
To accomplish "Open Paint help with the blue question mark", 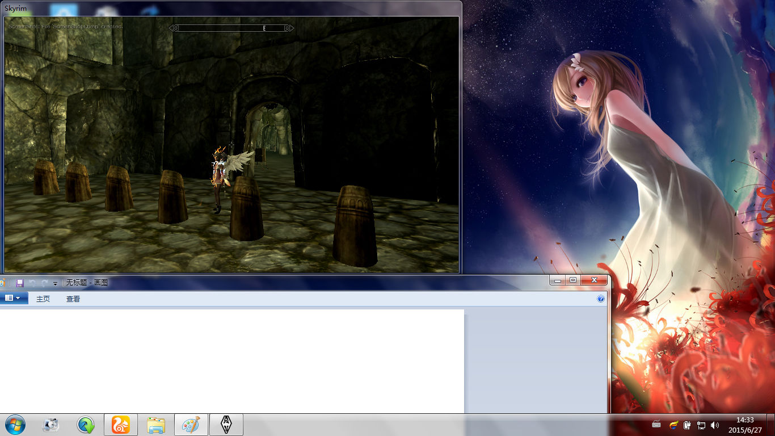I will pos(601,299).
